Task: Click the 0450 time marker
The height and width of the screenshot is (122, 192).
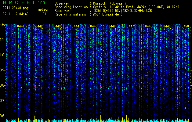Action: pyautogui.click(x=185, y=26)
